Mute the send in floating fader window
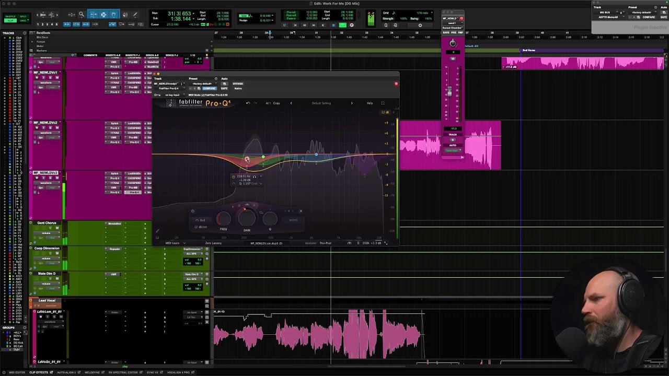The image size is (669, 376). [x=453, y=58]
